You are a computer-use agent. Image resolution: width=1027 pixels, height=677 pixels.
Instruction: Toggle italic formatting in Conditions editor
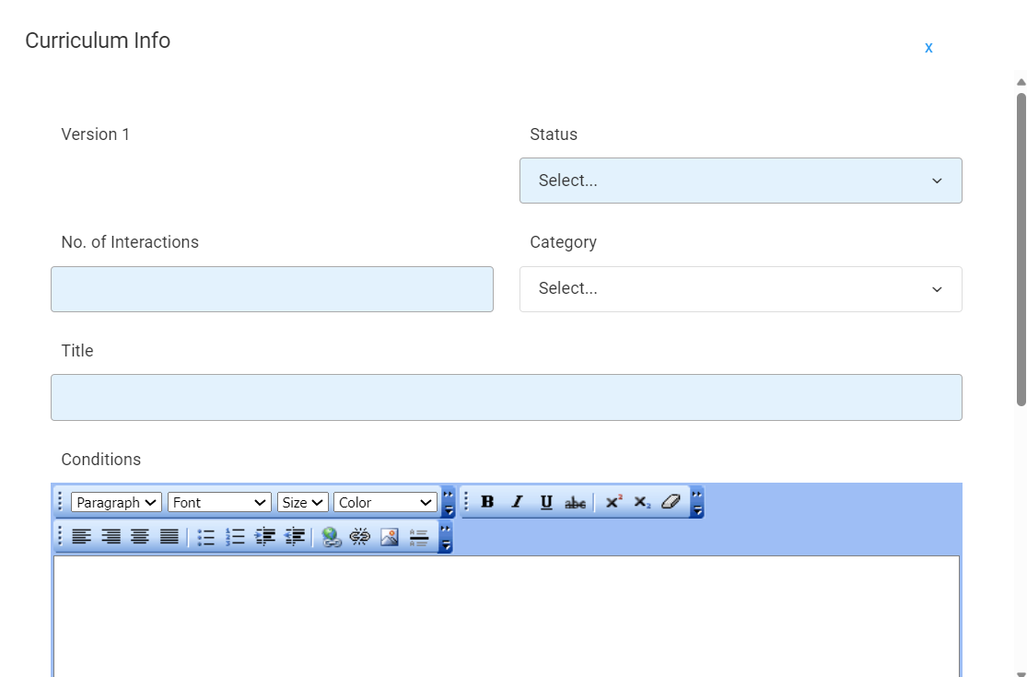point(517,502)
